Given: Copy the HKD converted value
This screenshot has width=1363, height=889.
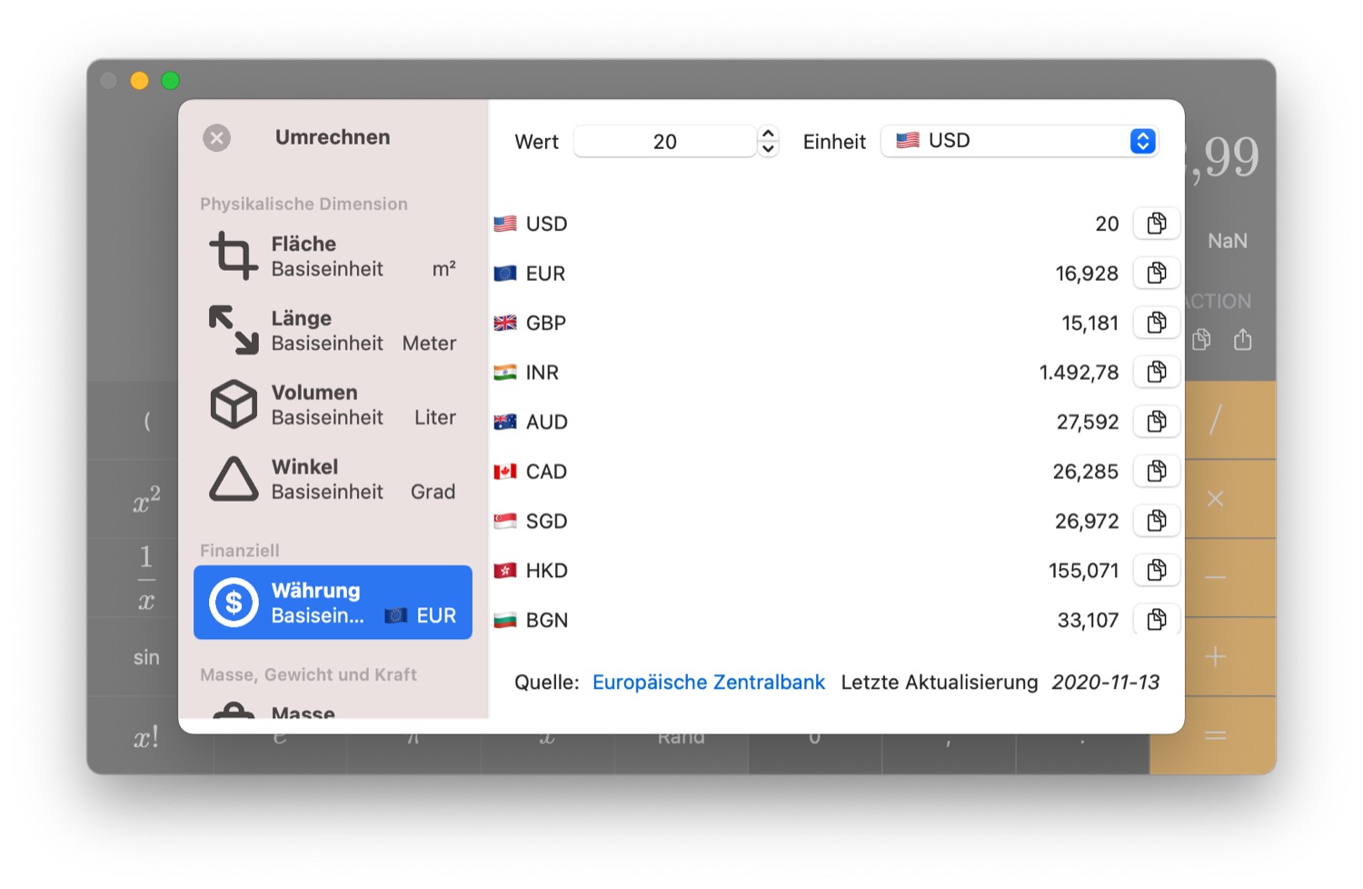Looking at the screenshot, I should (x=1156, y=570).
